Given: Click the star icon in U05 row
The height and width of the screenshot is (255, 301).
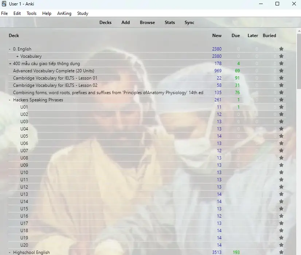Looking at the screenshot, I should pos(281,136).
